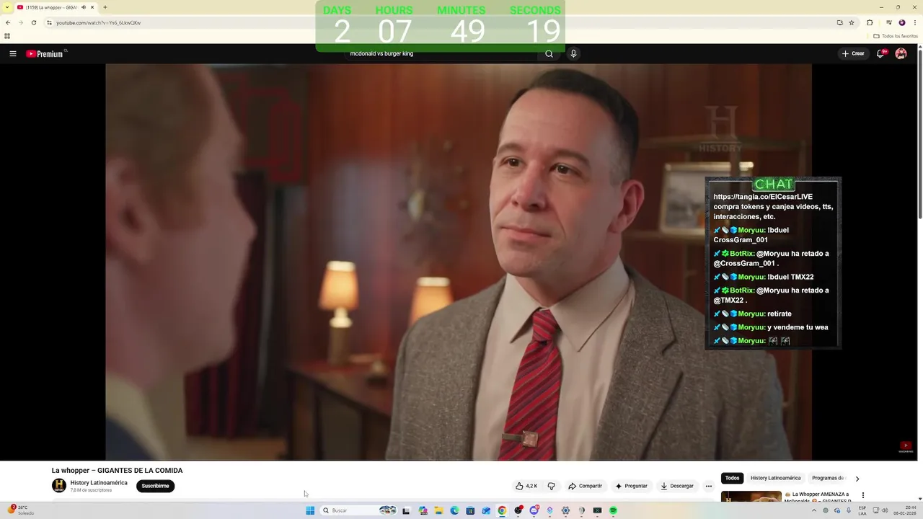
Task: Open more actions three-dot menu
Action: pyautogui.click(x=709, y=486)
